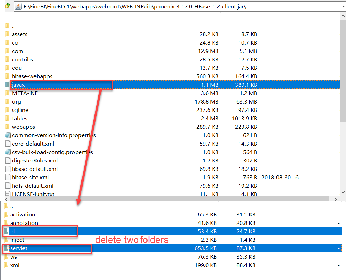This screenshot has width=346, height=280.
Task: Click the horizontal scrollbar thumb
Action: (x=169, y=199)
